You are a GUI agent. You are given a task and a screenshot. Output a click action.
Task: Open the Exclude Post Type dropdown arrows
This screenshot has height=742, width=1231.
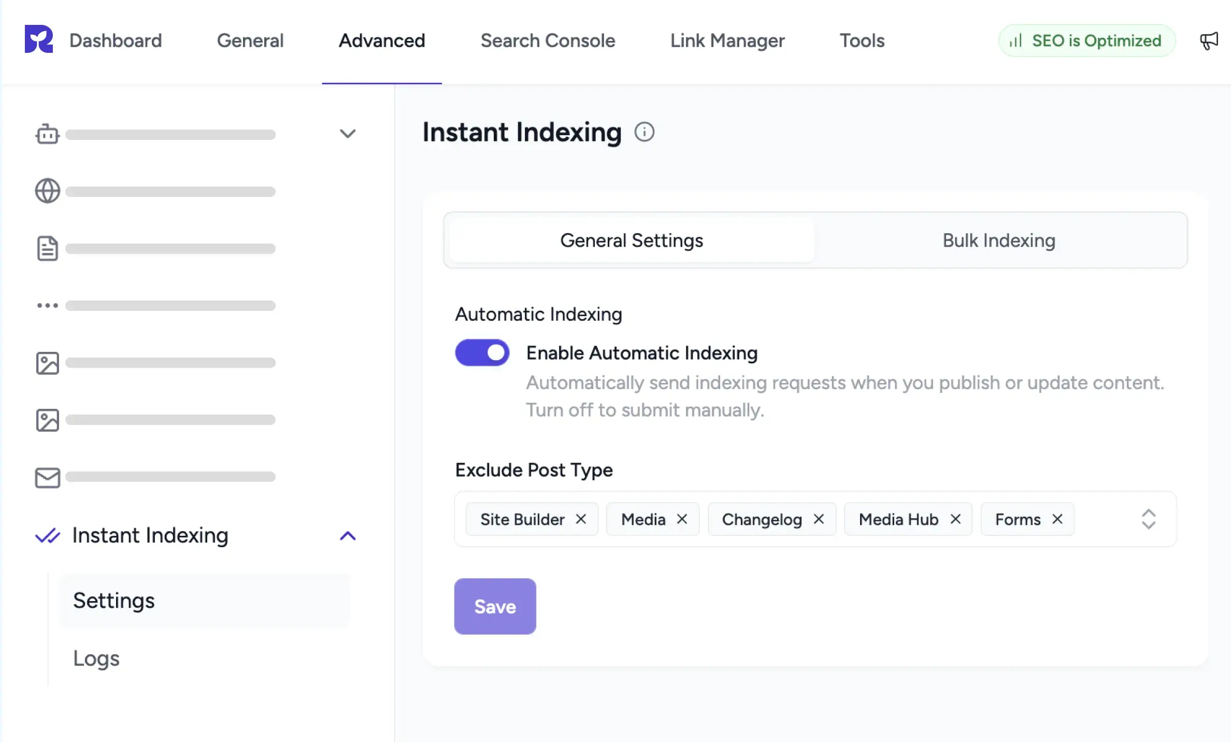1149,519
